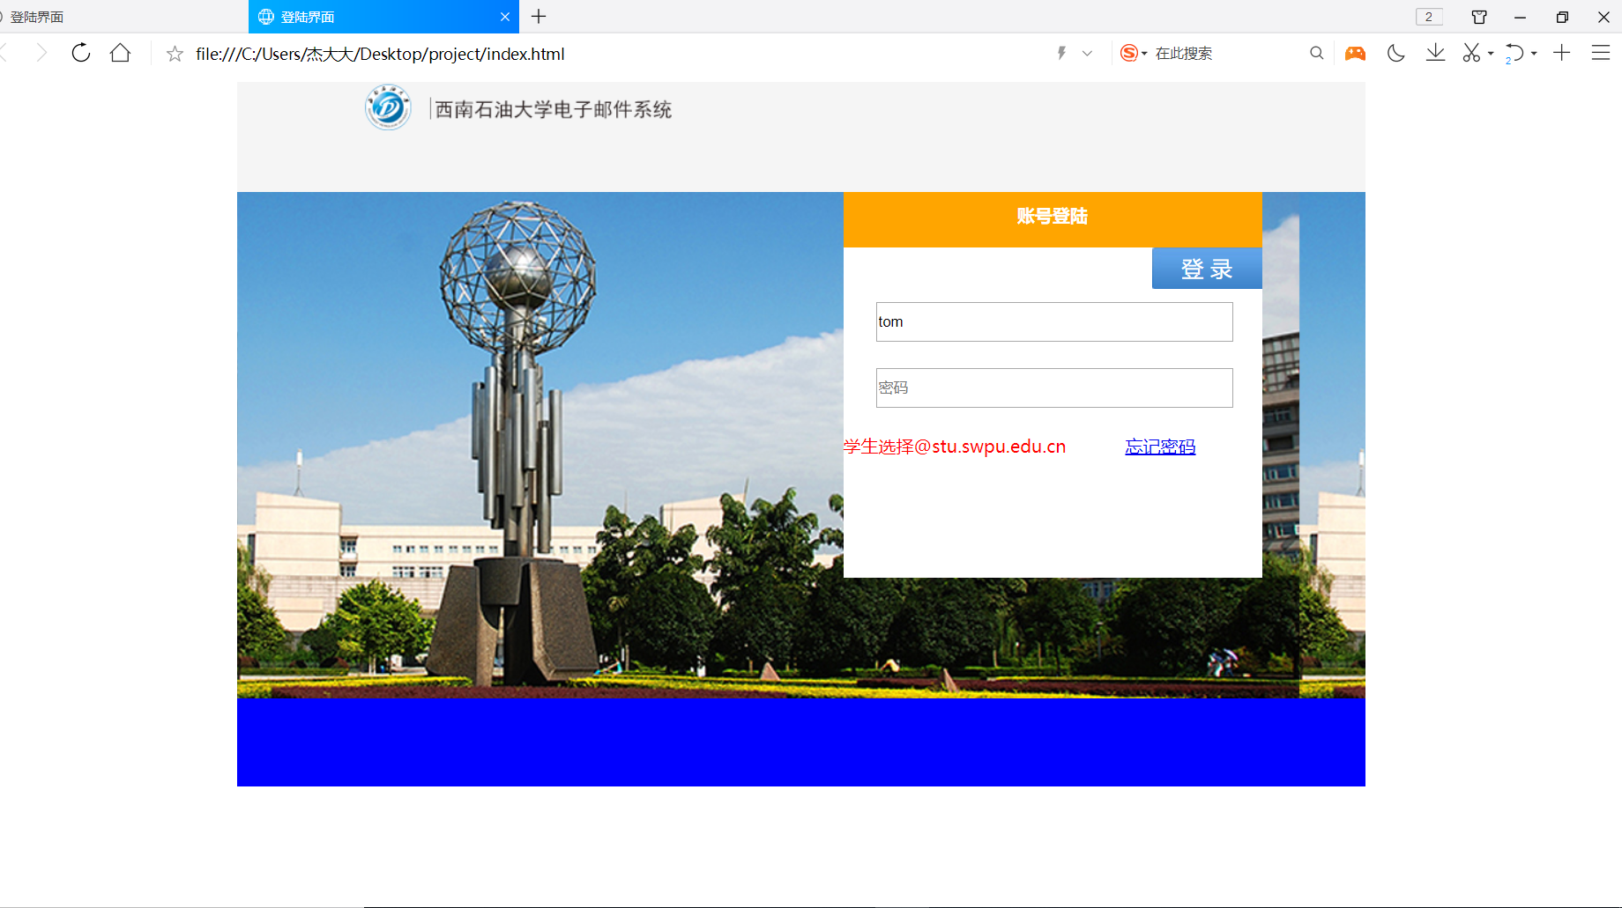Go to browser home page icon
This screenshot has height=908, width=1622.
click(121, 53)
